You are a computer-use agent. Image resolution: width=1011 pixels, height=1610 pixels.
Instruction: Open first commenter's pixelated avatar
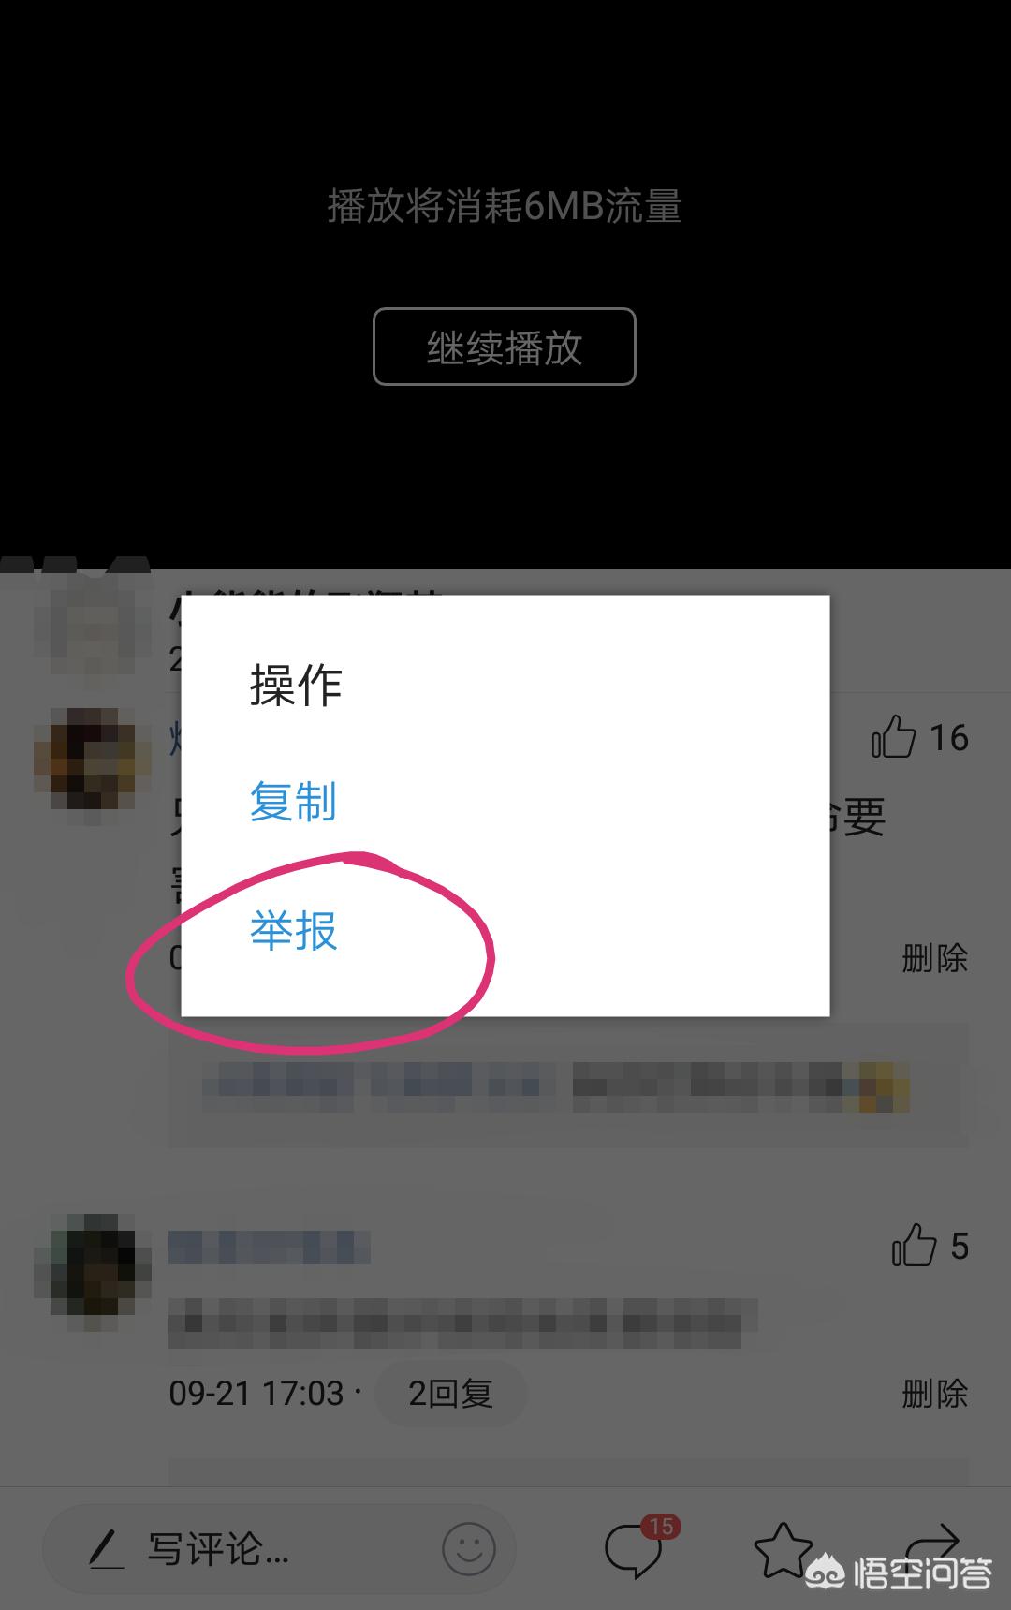tap(92, 761)
